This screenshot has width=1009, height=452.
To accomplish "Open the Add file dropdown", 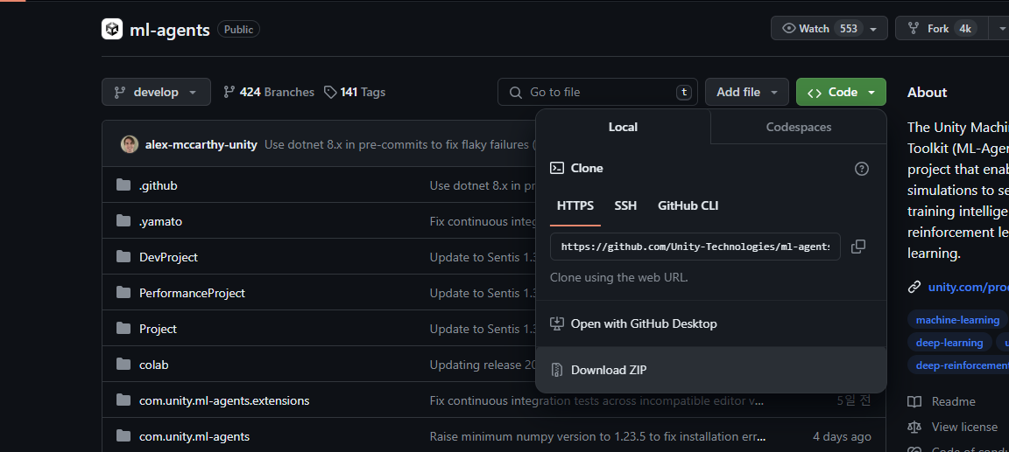I will pos(746,92).
